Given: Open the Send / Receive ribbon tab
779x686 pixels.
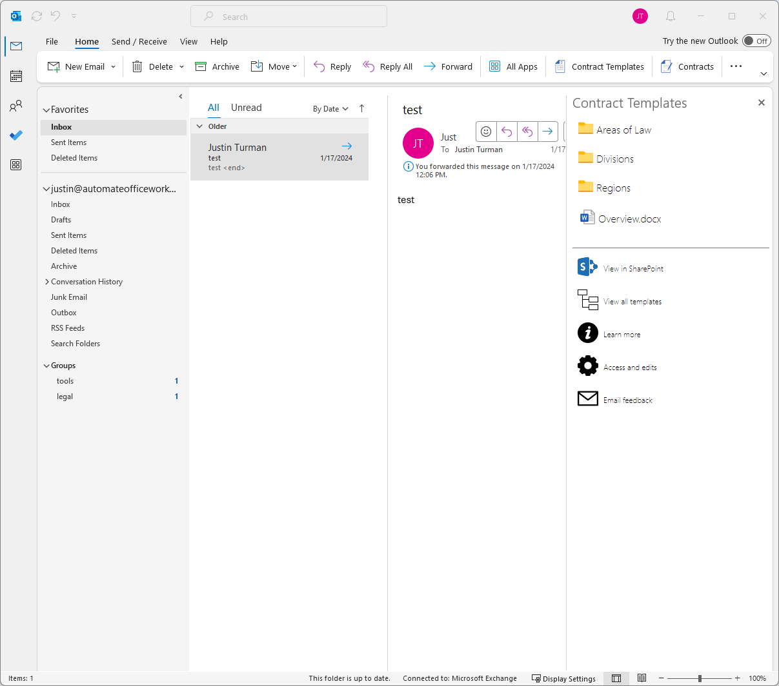Looking at the screenshot, I should (x=139, y=42).
